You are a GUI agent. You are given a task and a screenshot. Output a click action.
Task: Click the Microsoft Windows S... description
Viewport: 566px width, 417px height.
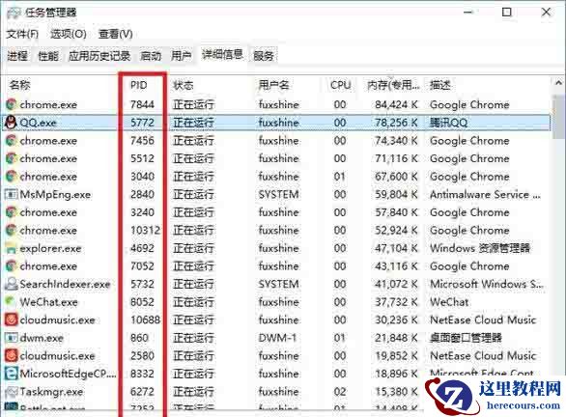[x=487, y=284]
